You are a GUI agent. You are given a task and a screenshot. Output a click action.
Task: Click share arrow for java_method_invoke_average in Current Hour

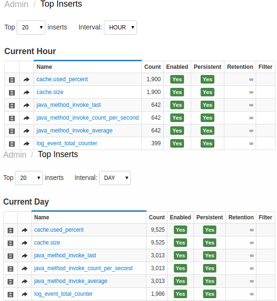27,131
